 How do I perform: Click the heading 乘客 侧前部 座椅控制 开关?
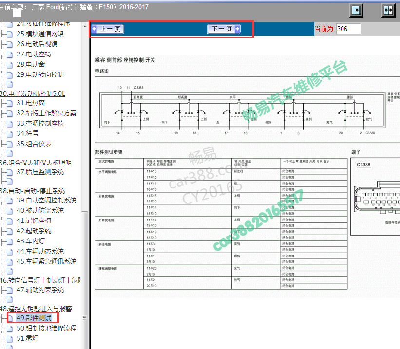[x=125, y=60]
